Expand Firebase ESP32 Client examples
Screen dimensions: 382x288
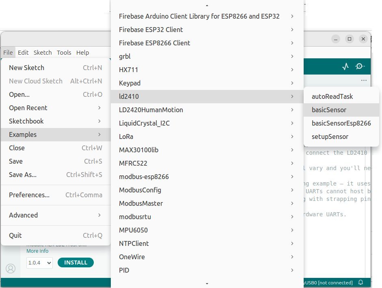click(x=207, y=30)
